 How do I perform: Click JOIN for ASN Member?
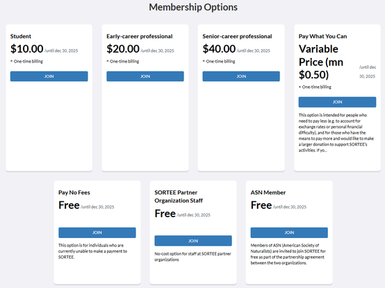289,232
